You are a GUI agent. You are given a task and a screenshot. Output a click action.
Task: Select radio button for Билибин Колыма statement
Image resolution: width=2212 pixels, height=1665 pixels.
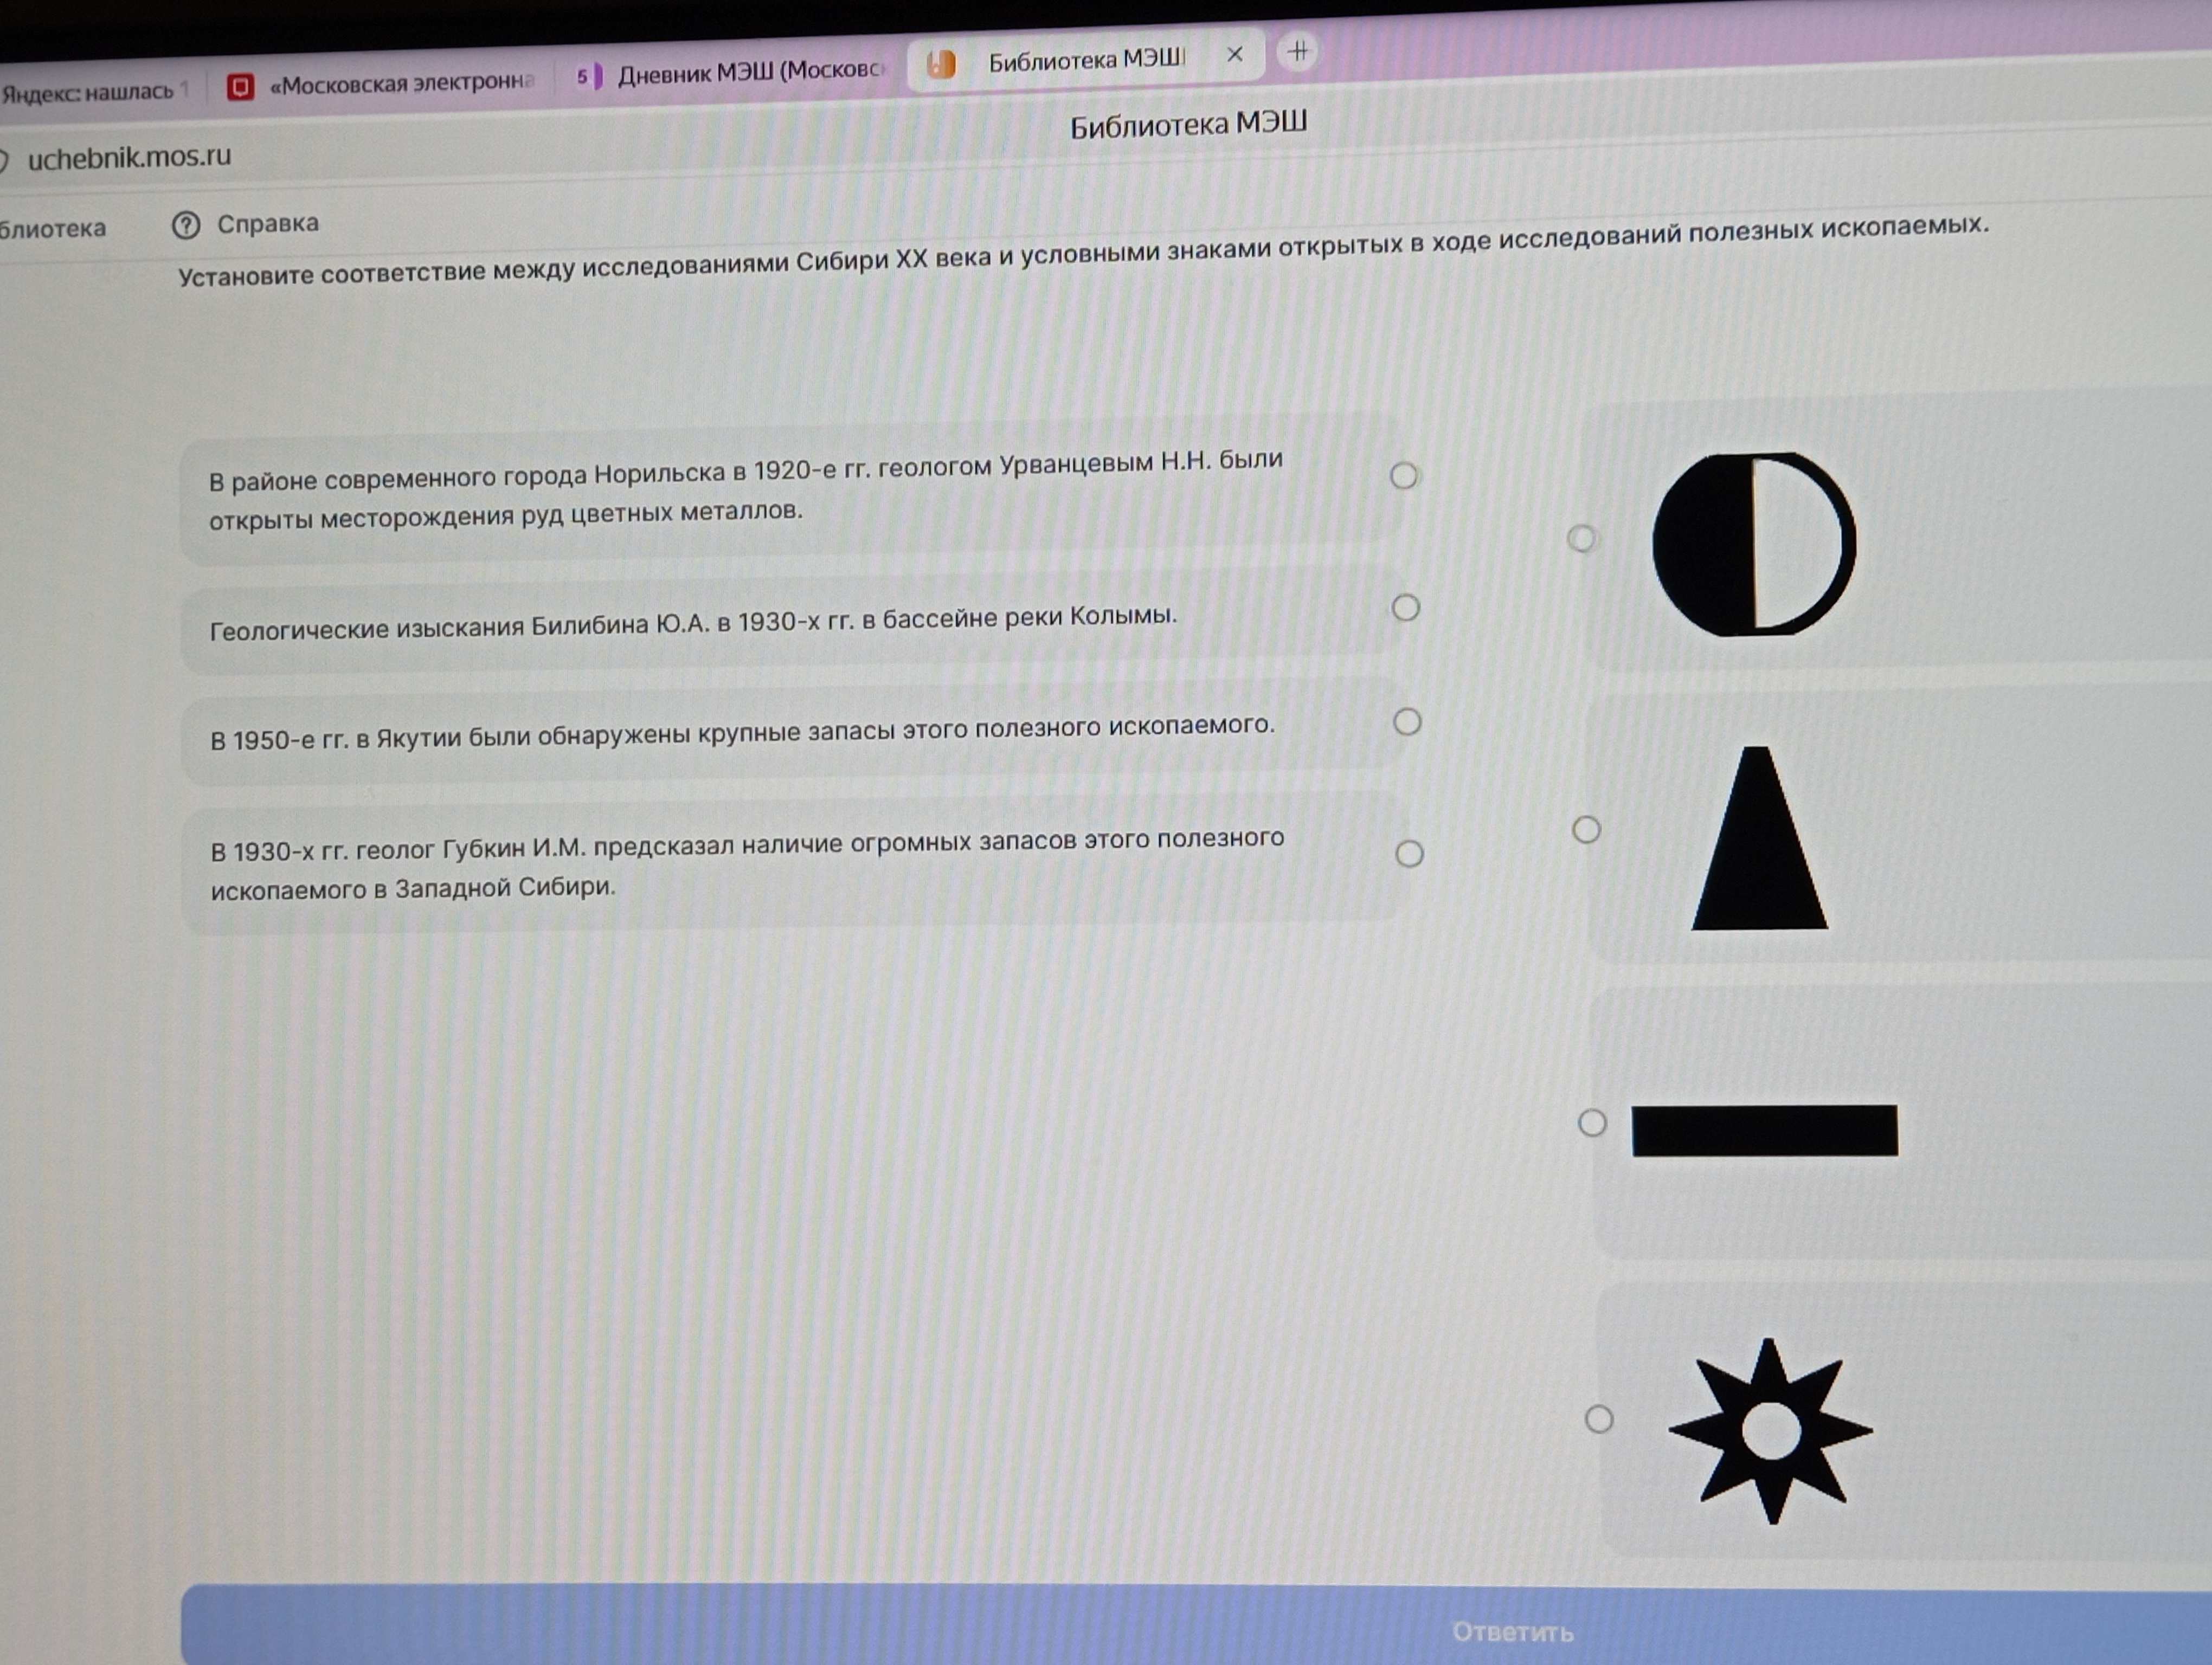[x=1405, y=608]
